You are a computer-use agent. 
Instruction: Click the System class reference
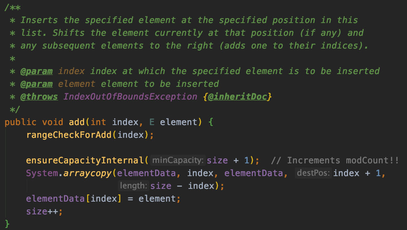point(42,173)
